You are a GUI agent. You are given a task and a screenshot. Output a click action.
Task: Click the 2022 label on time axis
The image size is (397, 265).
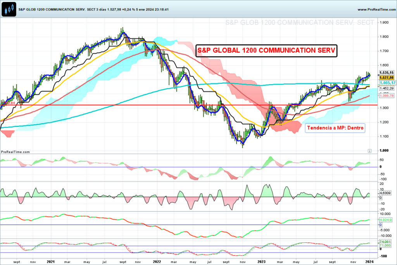[157, 262]
